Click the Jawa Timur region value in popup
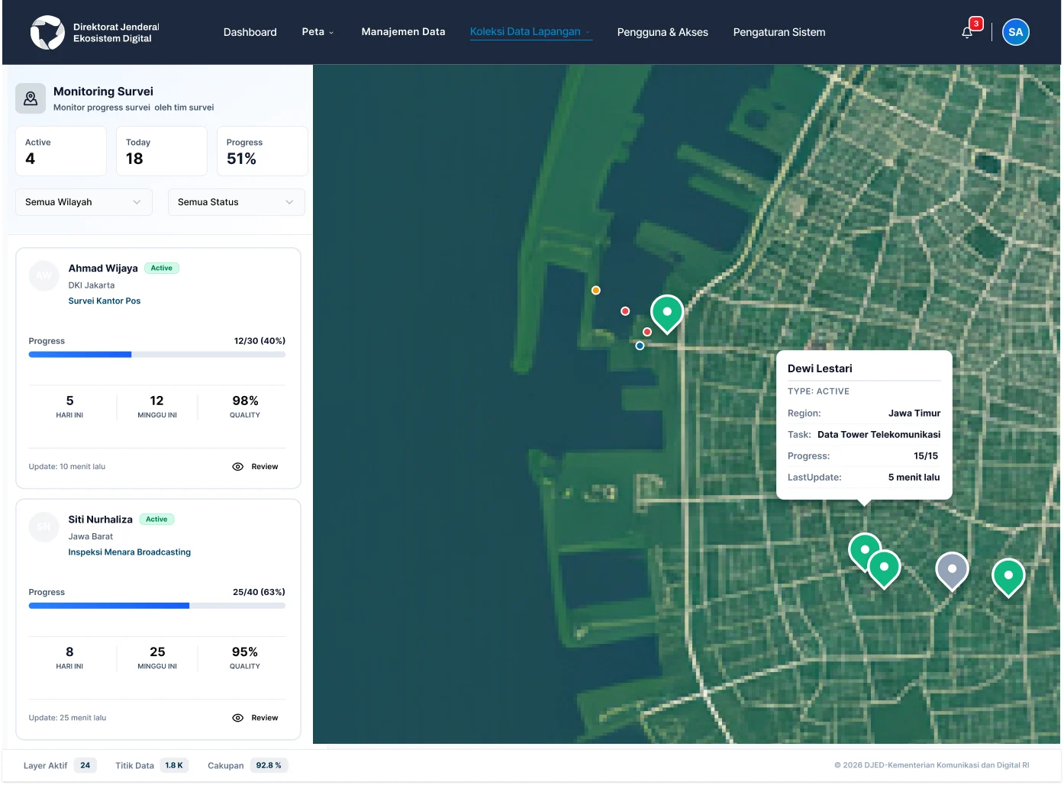This screenshot has height=785, width=1064. point(914,413)
